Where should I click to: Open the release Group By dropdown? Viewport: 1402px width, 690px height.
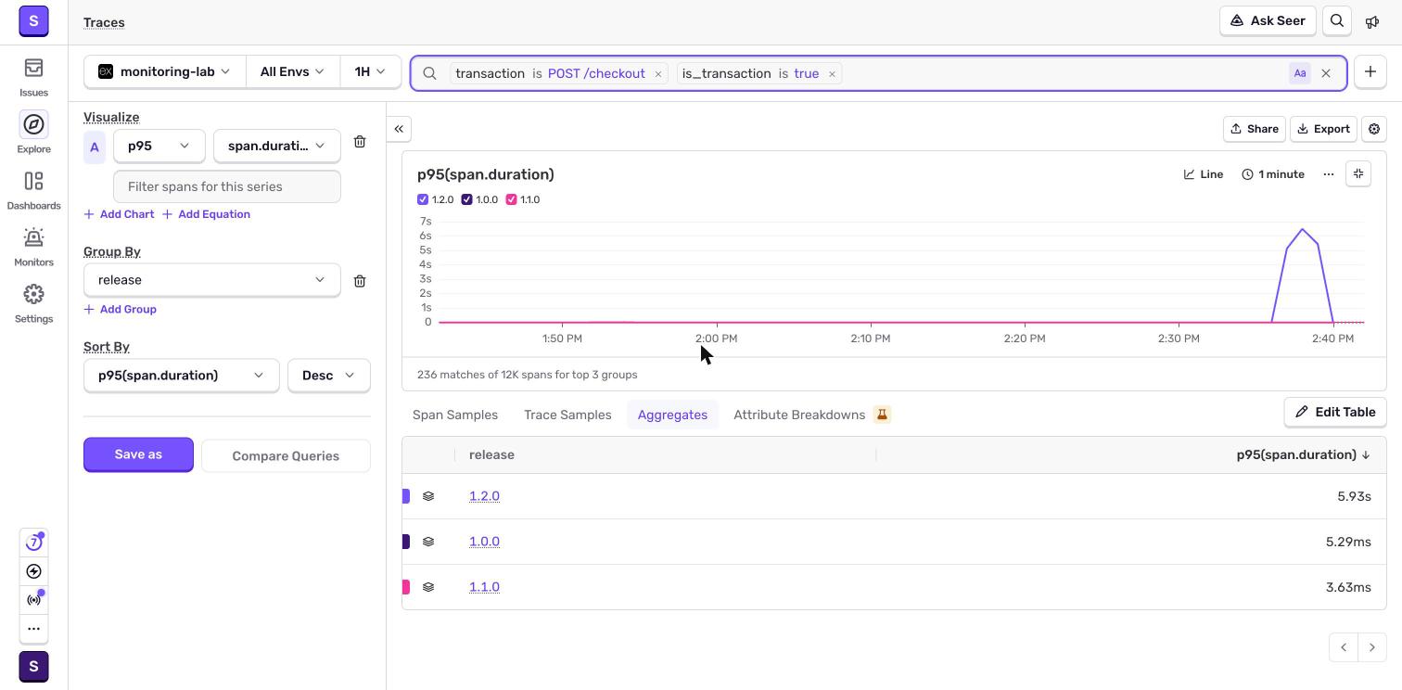[212, 280]
